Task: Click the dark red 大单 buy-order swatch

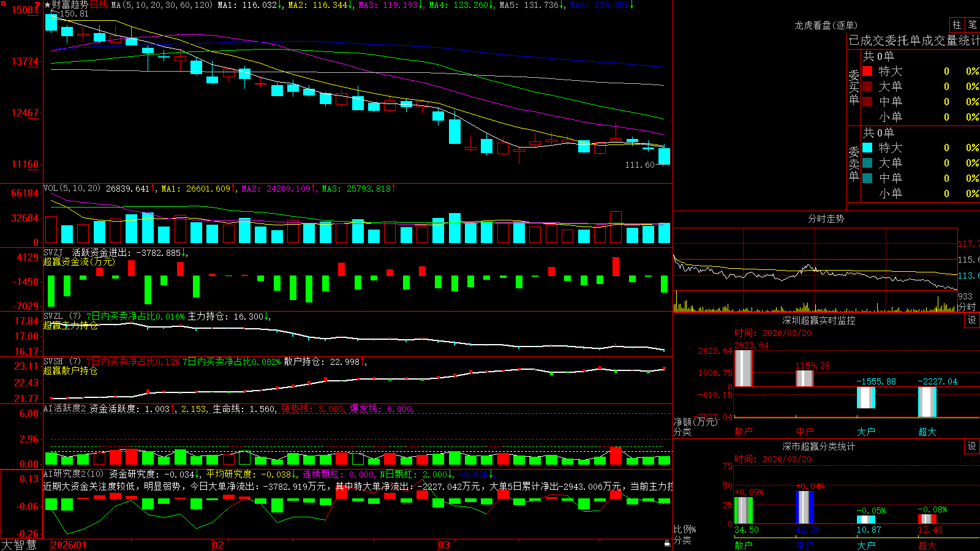Action: 867,86
